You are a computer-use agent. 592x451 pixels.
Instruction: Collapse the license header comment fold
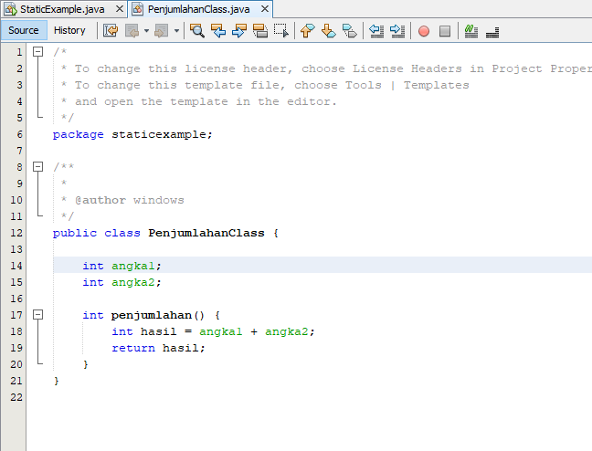click(x=37, y=52)
